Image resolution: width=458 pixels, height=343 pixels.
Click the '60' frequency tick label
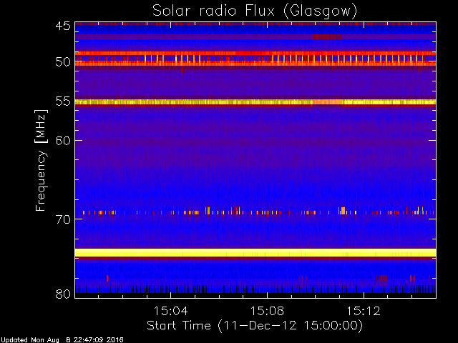(63, 140)
